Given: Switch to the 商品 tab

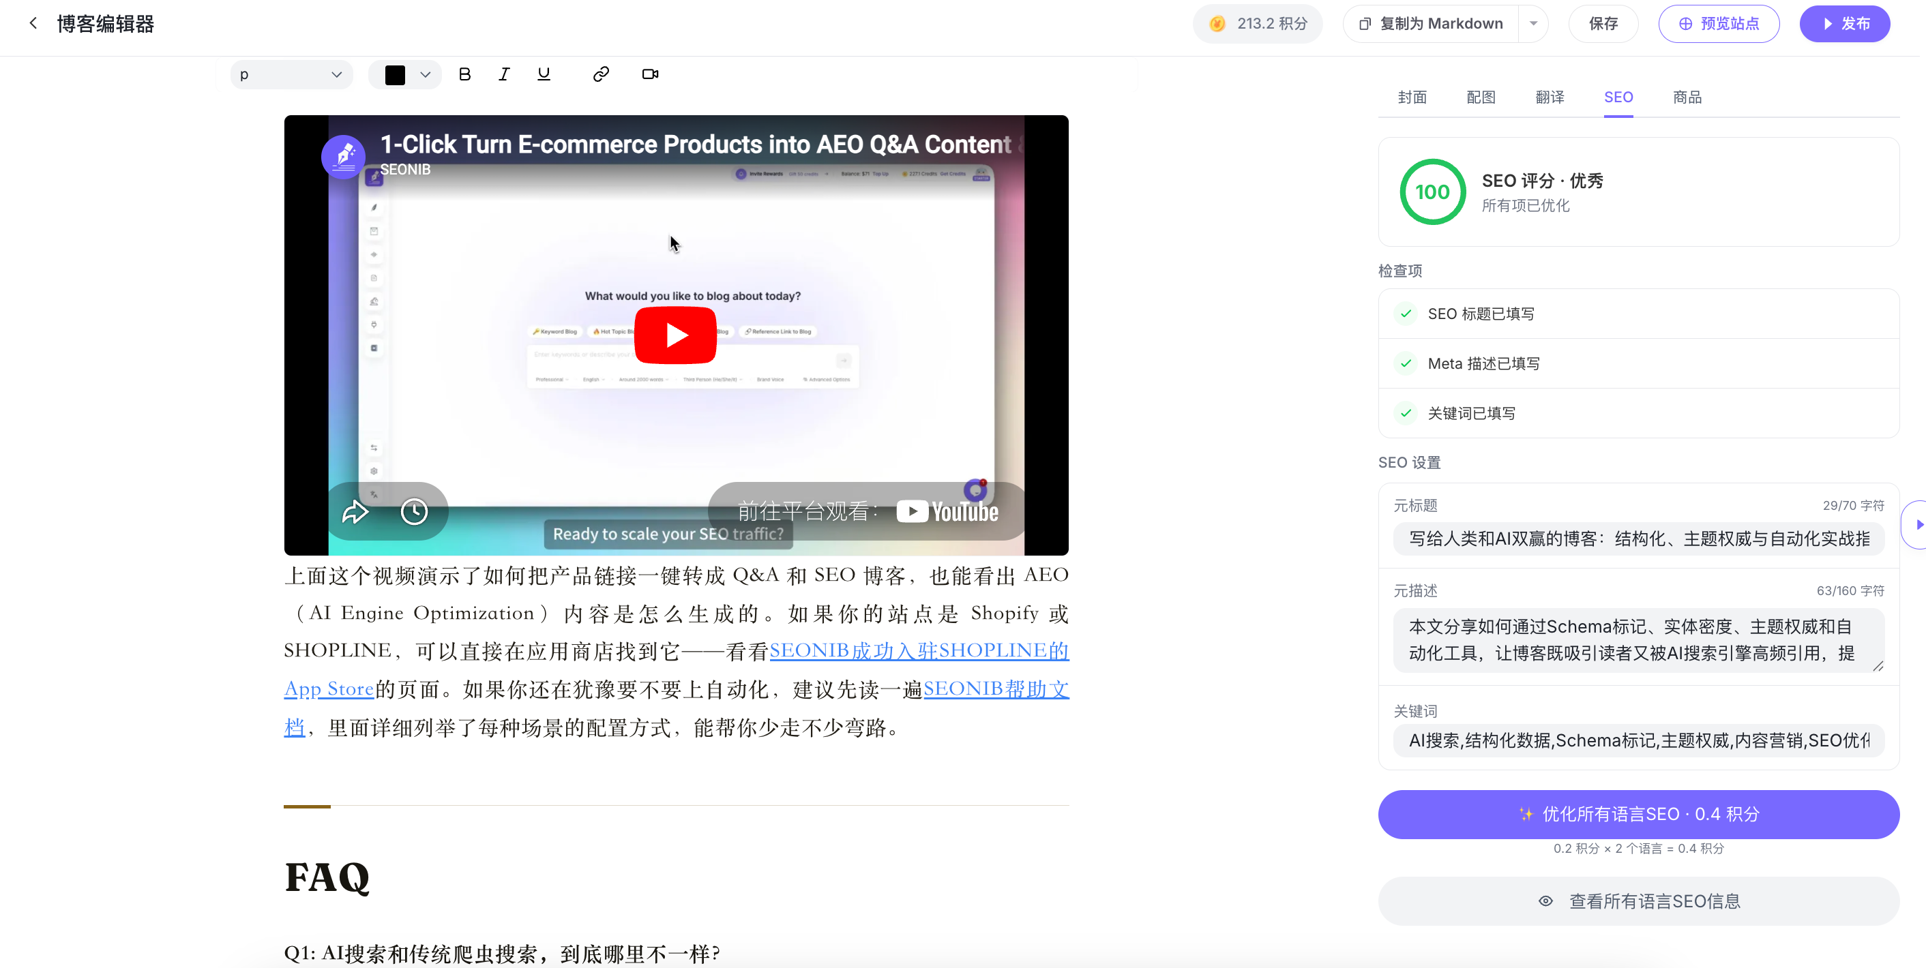Looking at the screenshot, I should pyautogui.click(x=1687, y=97).
